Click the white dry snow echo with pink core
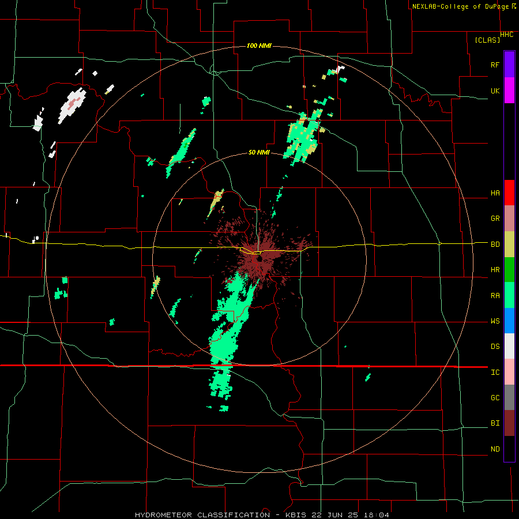Screen dimensions: 519x519 [x=73, y=106]
